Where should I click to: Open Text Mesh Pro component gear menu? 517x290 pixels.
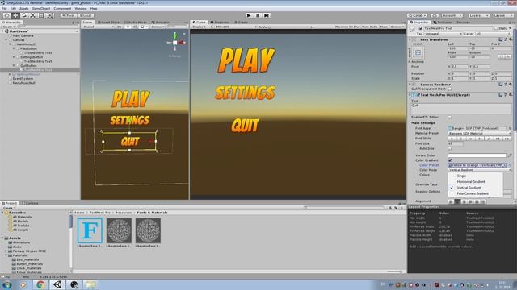pyautogui.click(x=511, y=95)
